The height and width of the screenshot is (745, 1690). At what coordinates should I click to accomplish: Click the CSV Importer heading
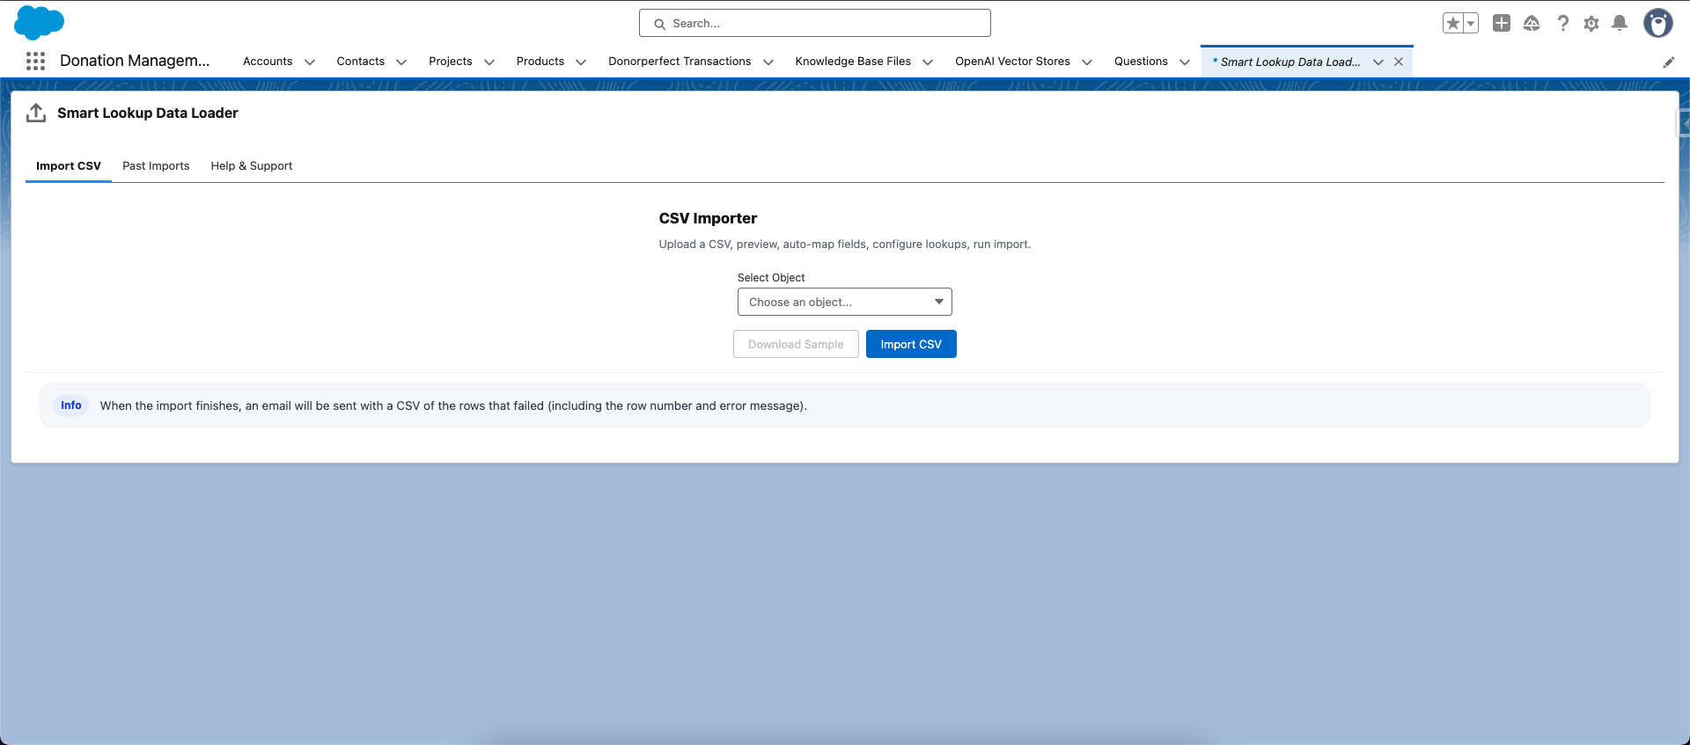click(709, 218)
